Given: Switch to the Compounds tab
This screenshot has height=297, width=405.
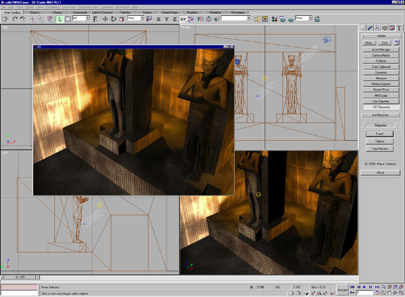Looking at the screenshot, I should 80,13.
